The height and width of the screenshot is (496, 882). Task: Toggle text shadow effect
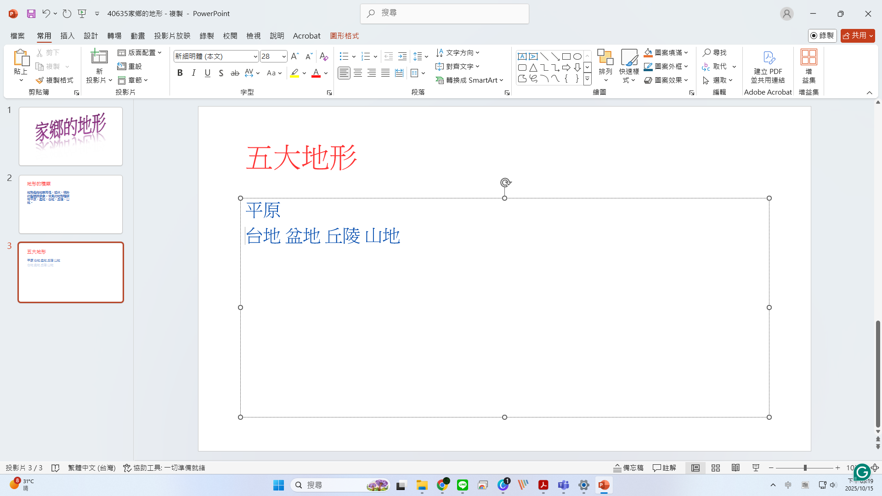[x=221, y=73]
